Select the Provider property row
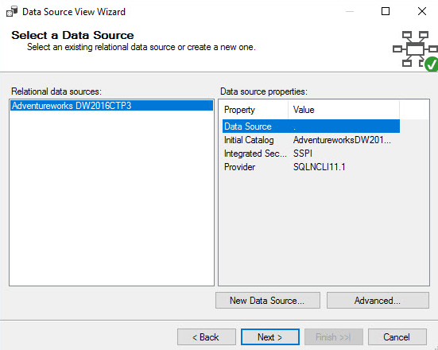This screenshot has height=350, width=438. click(311, 167)
